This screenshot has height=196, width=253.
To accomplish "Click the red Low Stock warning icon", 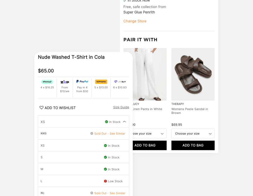I will point(105,181).
